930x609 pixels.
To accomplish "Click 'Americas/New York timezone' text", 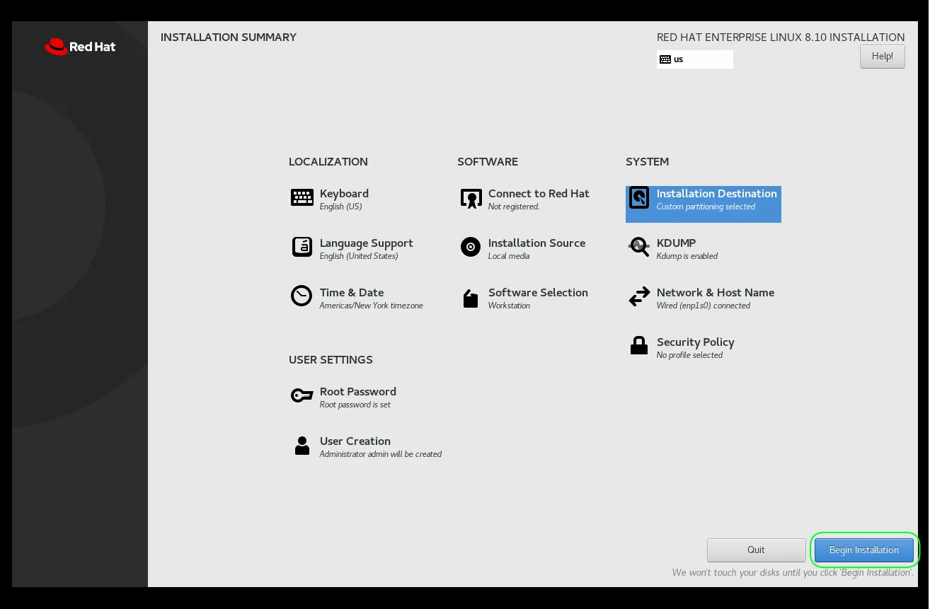I will click(x=371, y=306).
